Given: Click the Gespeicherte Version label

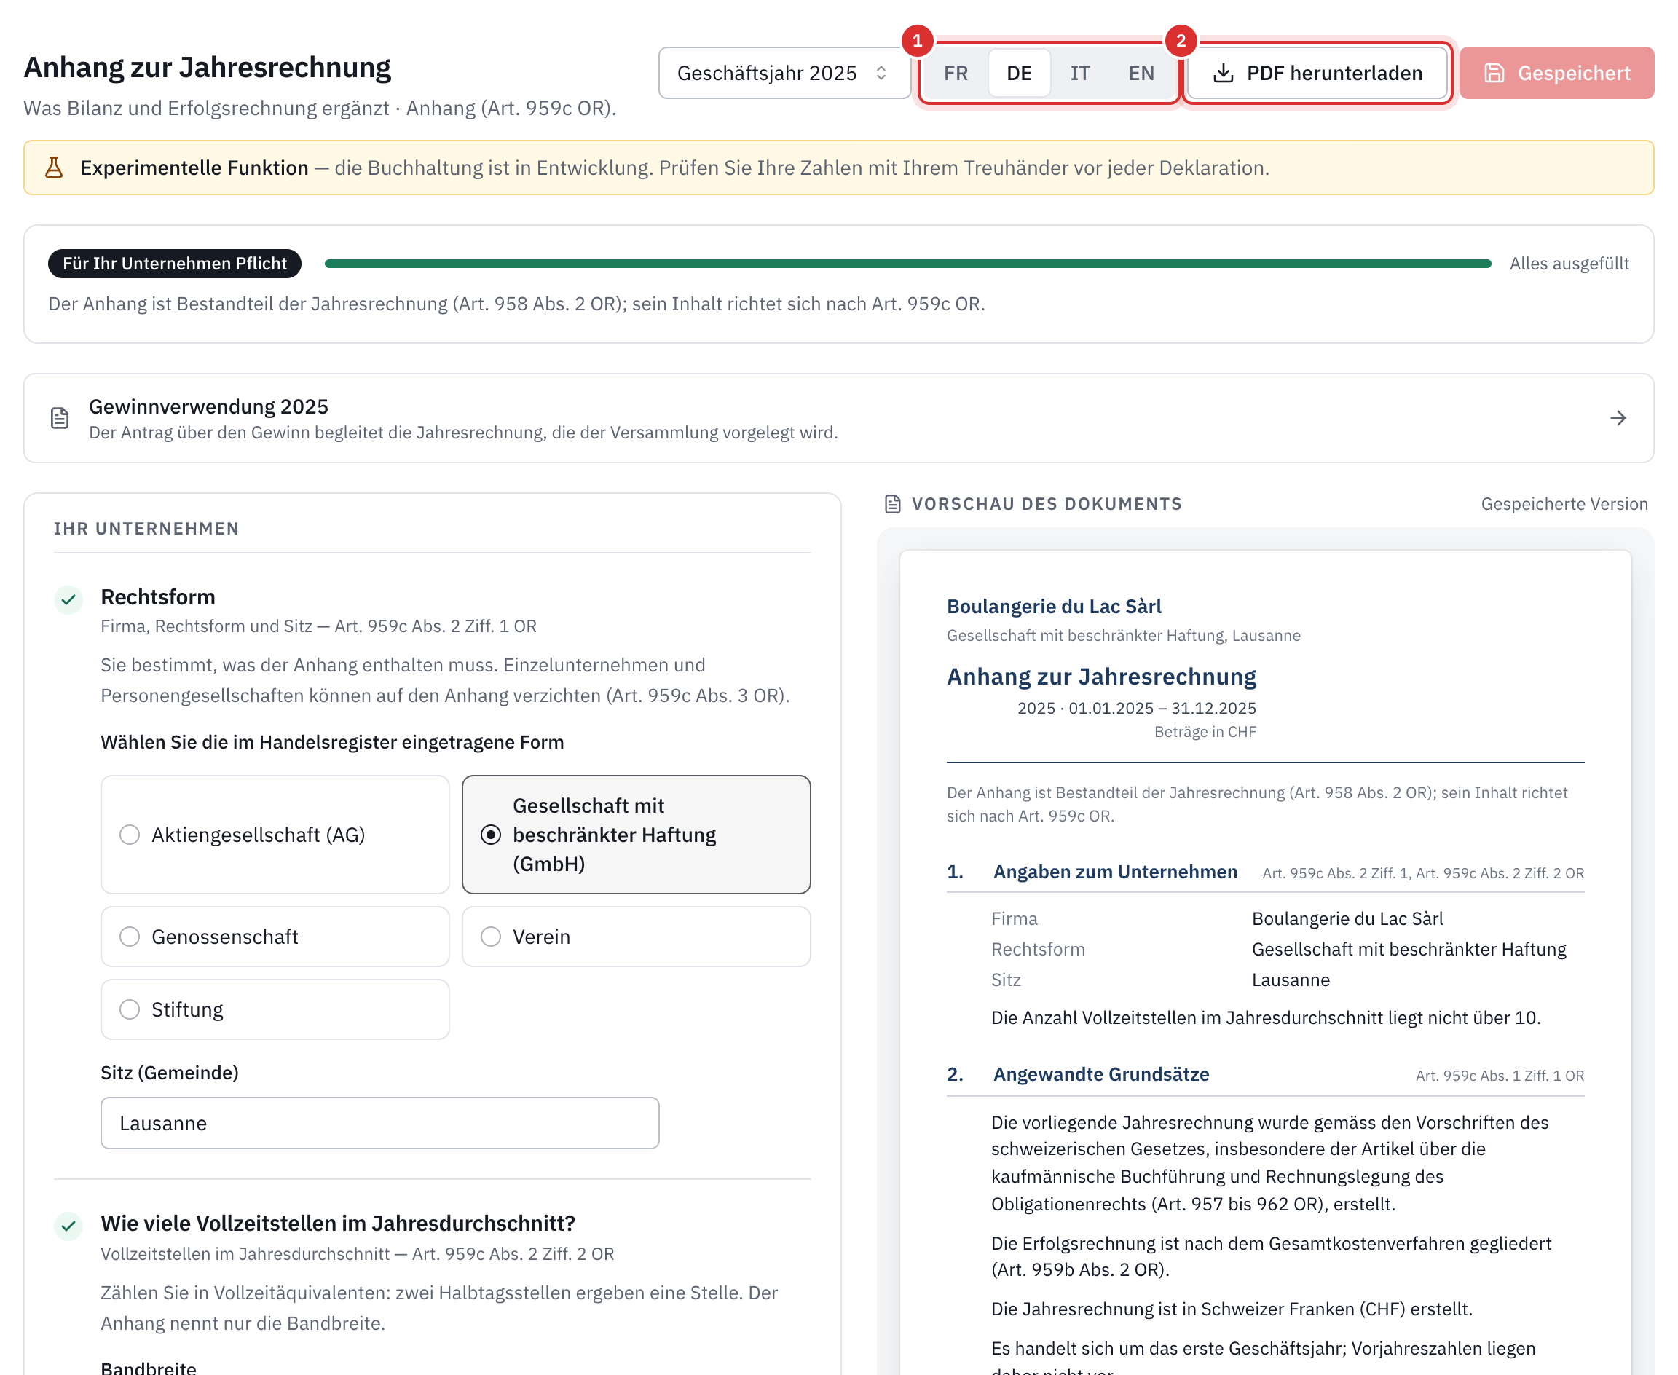Looking at the screenshot, I should point(1564,504).
